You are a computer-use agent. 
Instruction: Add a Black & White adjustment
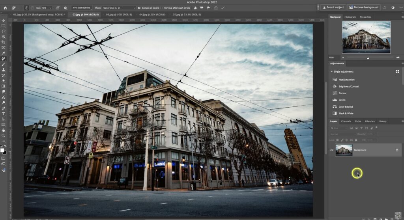pos(343,113)
